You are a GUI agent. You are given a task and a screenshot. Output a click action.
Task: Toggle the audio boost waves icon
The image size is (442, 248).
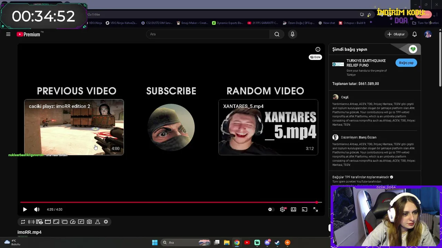tap(31, 222)
